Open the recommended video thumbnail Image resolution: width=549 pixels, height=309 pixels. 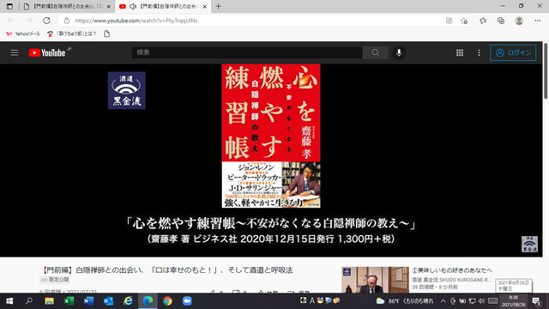pos(375,280)
